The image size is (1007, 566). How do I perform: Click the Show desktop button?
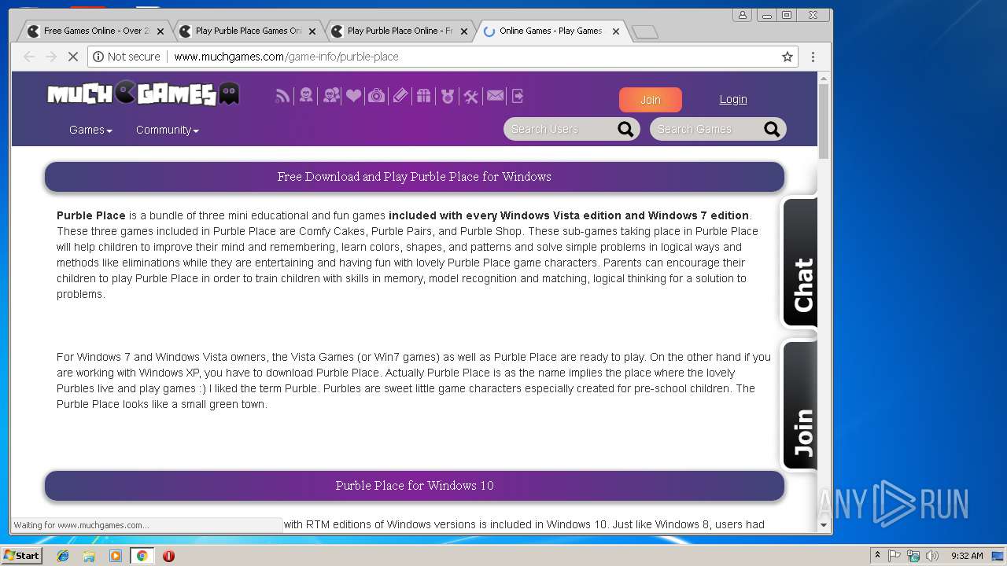998,556
